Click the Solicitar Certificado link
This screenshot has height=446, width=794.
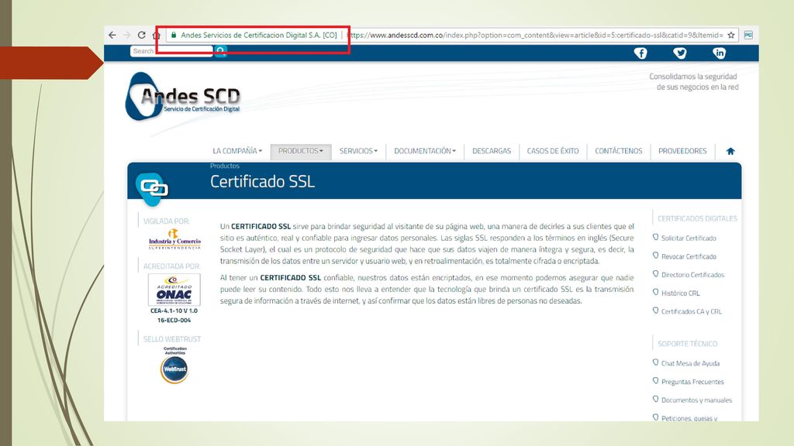[689, 238]
